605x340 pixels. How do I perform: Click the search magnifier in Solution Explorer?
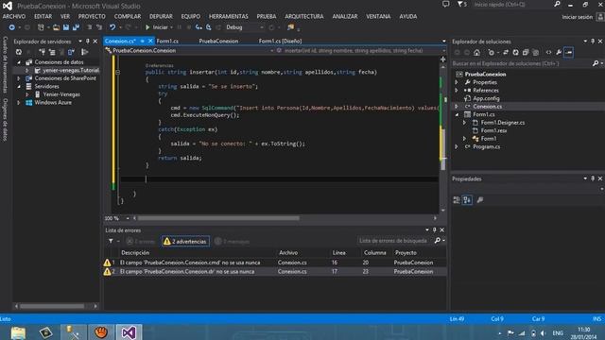click(x=596, y=63)
